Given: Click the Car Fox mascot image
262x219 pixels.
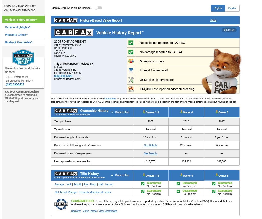Looking at the screenshot, I should (221, 71).
